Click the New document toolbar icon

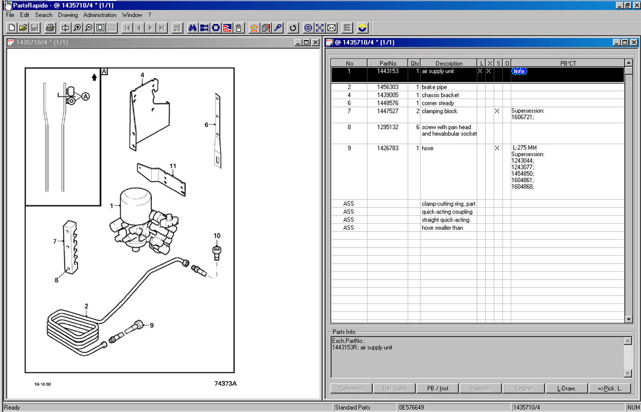point(12,28)
